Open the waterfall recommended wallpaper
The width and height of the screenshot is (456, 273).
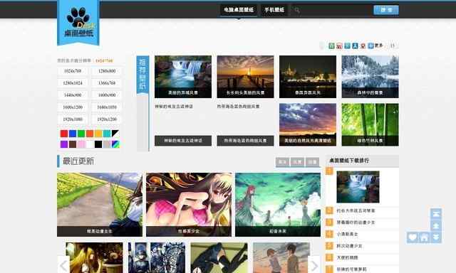183,77
